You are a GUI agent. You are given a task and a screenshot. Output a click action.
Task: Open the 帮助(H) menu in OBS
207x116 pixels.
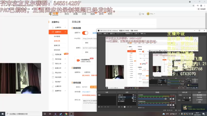(143, 34)
